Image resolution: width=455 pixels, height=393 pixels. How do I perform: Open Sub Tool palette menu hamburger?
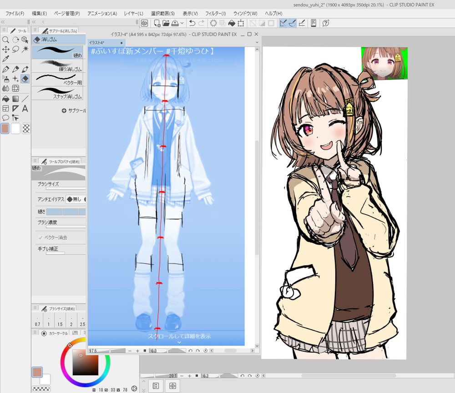[x=35, y=30]
